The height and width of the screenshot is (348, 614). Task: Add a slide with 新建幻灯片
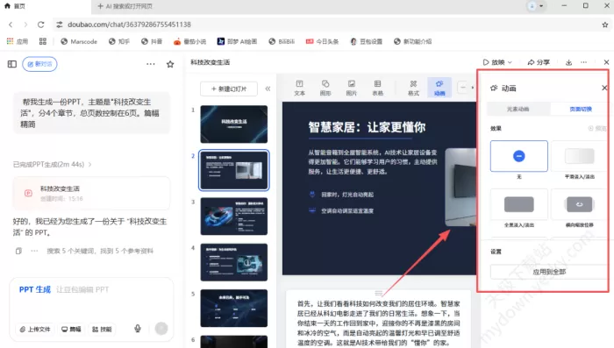(x=229, y=89)
